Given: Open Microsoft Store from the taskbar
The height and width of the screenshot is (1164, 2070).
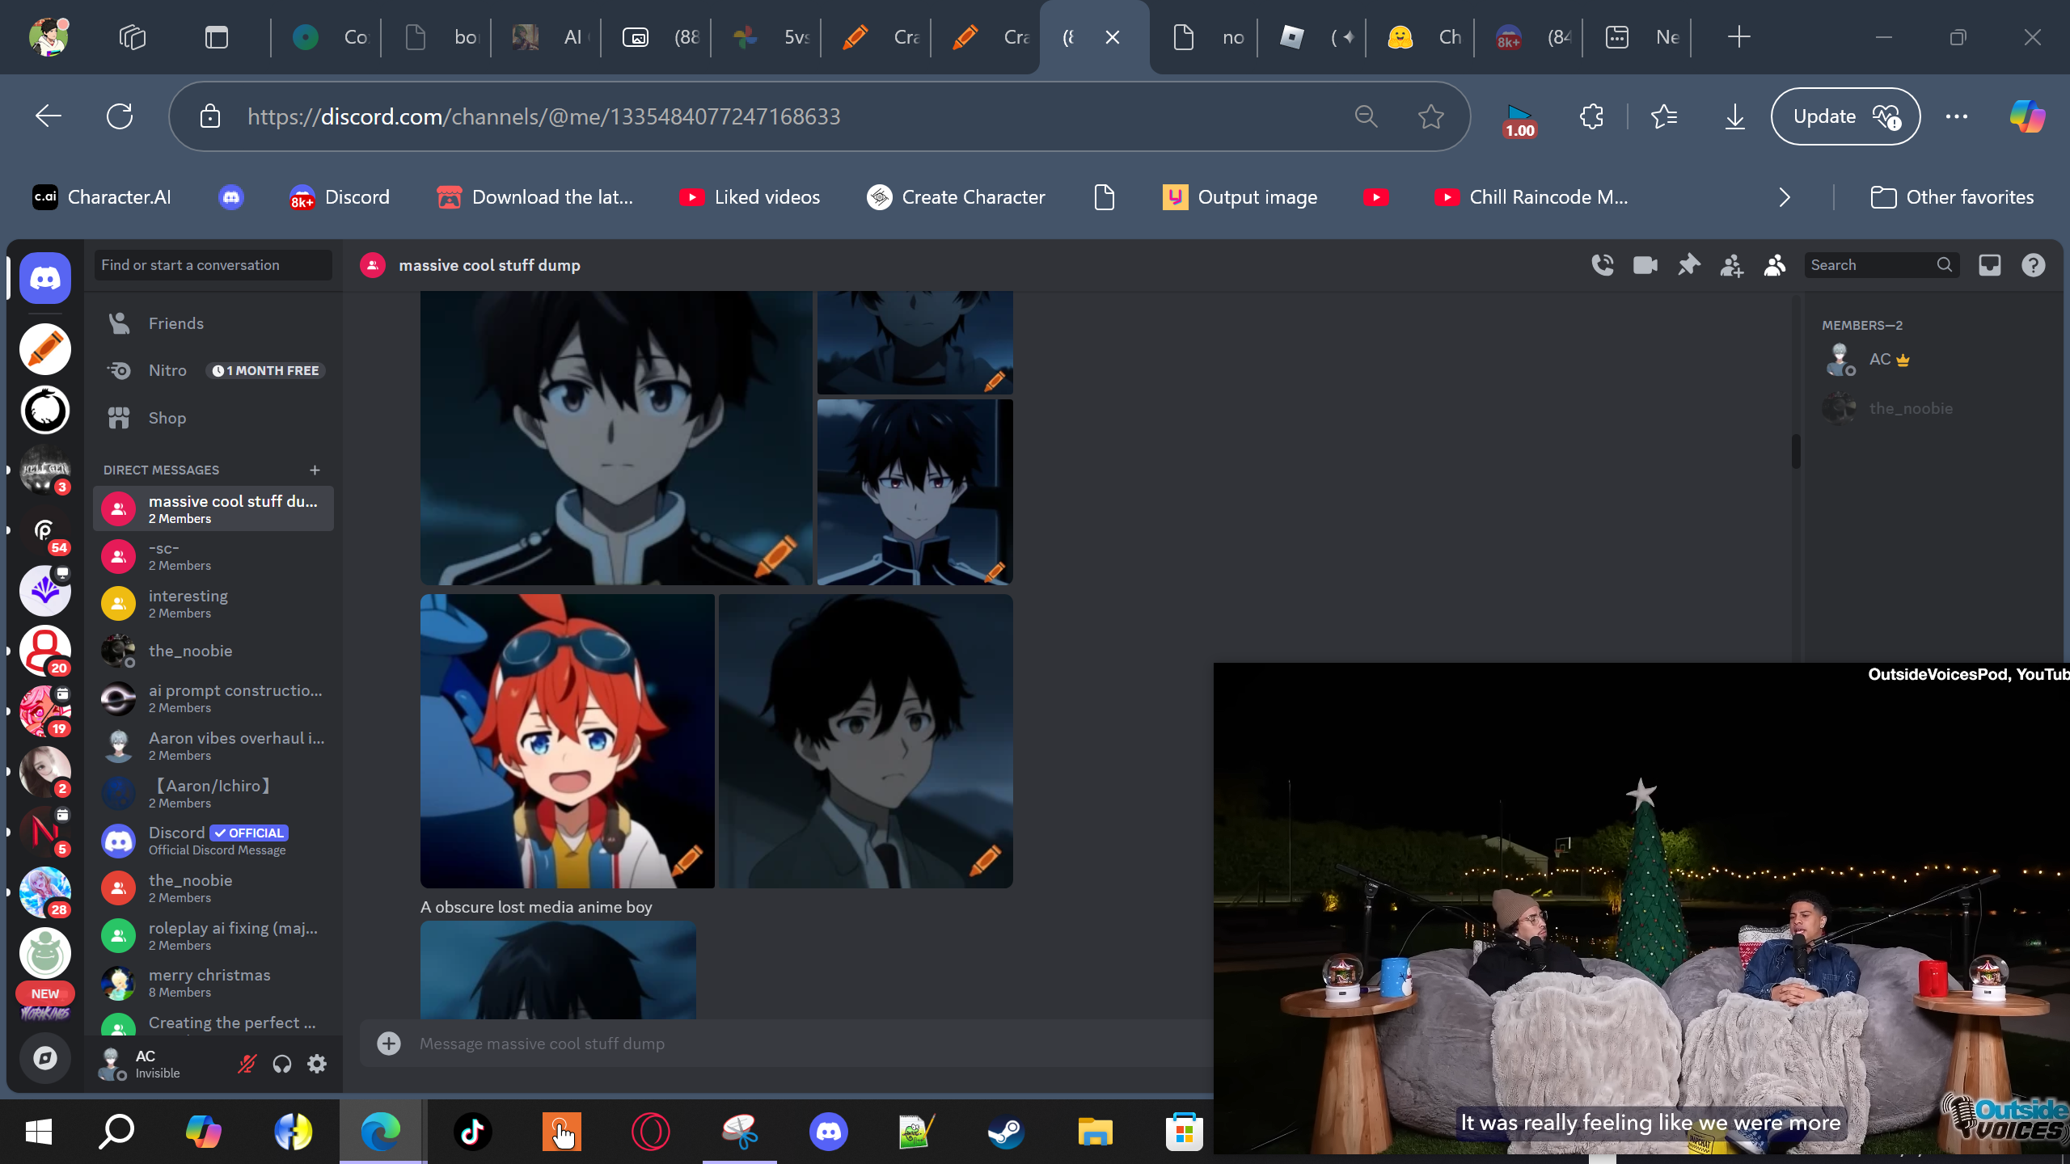Looking at the screenshot, I should pyautogui.click(x=1185, y=1132).
